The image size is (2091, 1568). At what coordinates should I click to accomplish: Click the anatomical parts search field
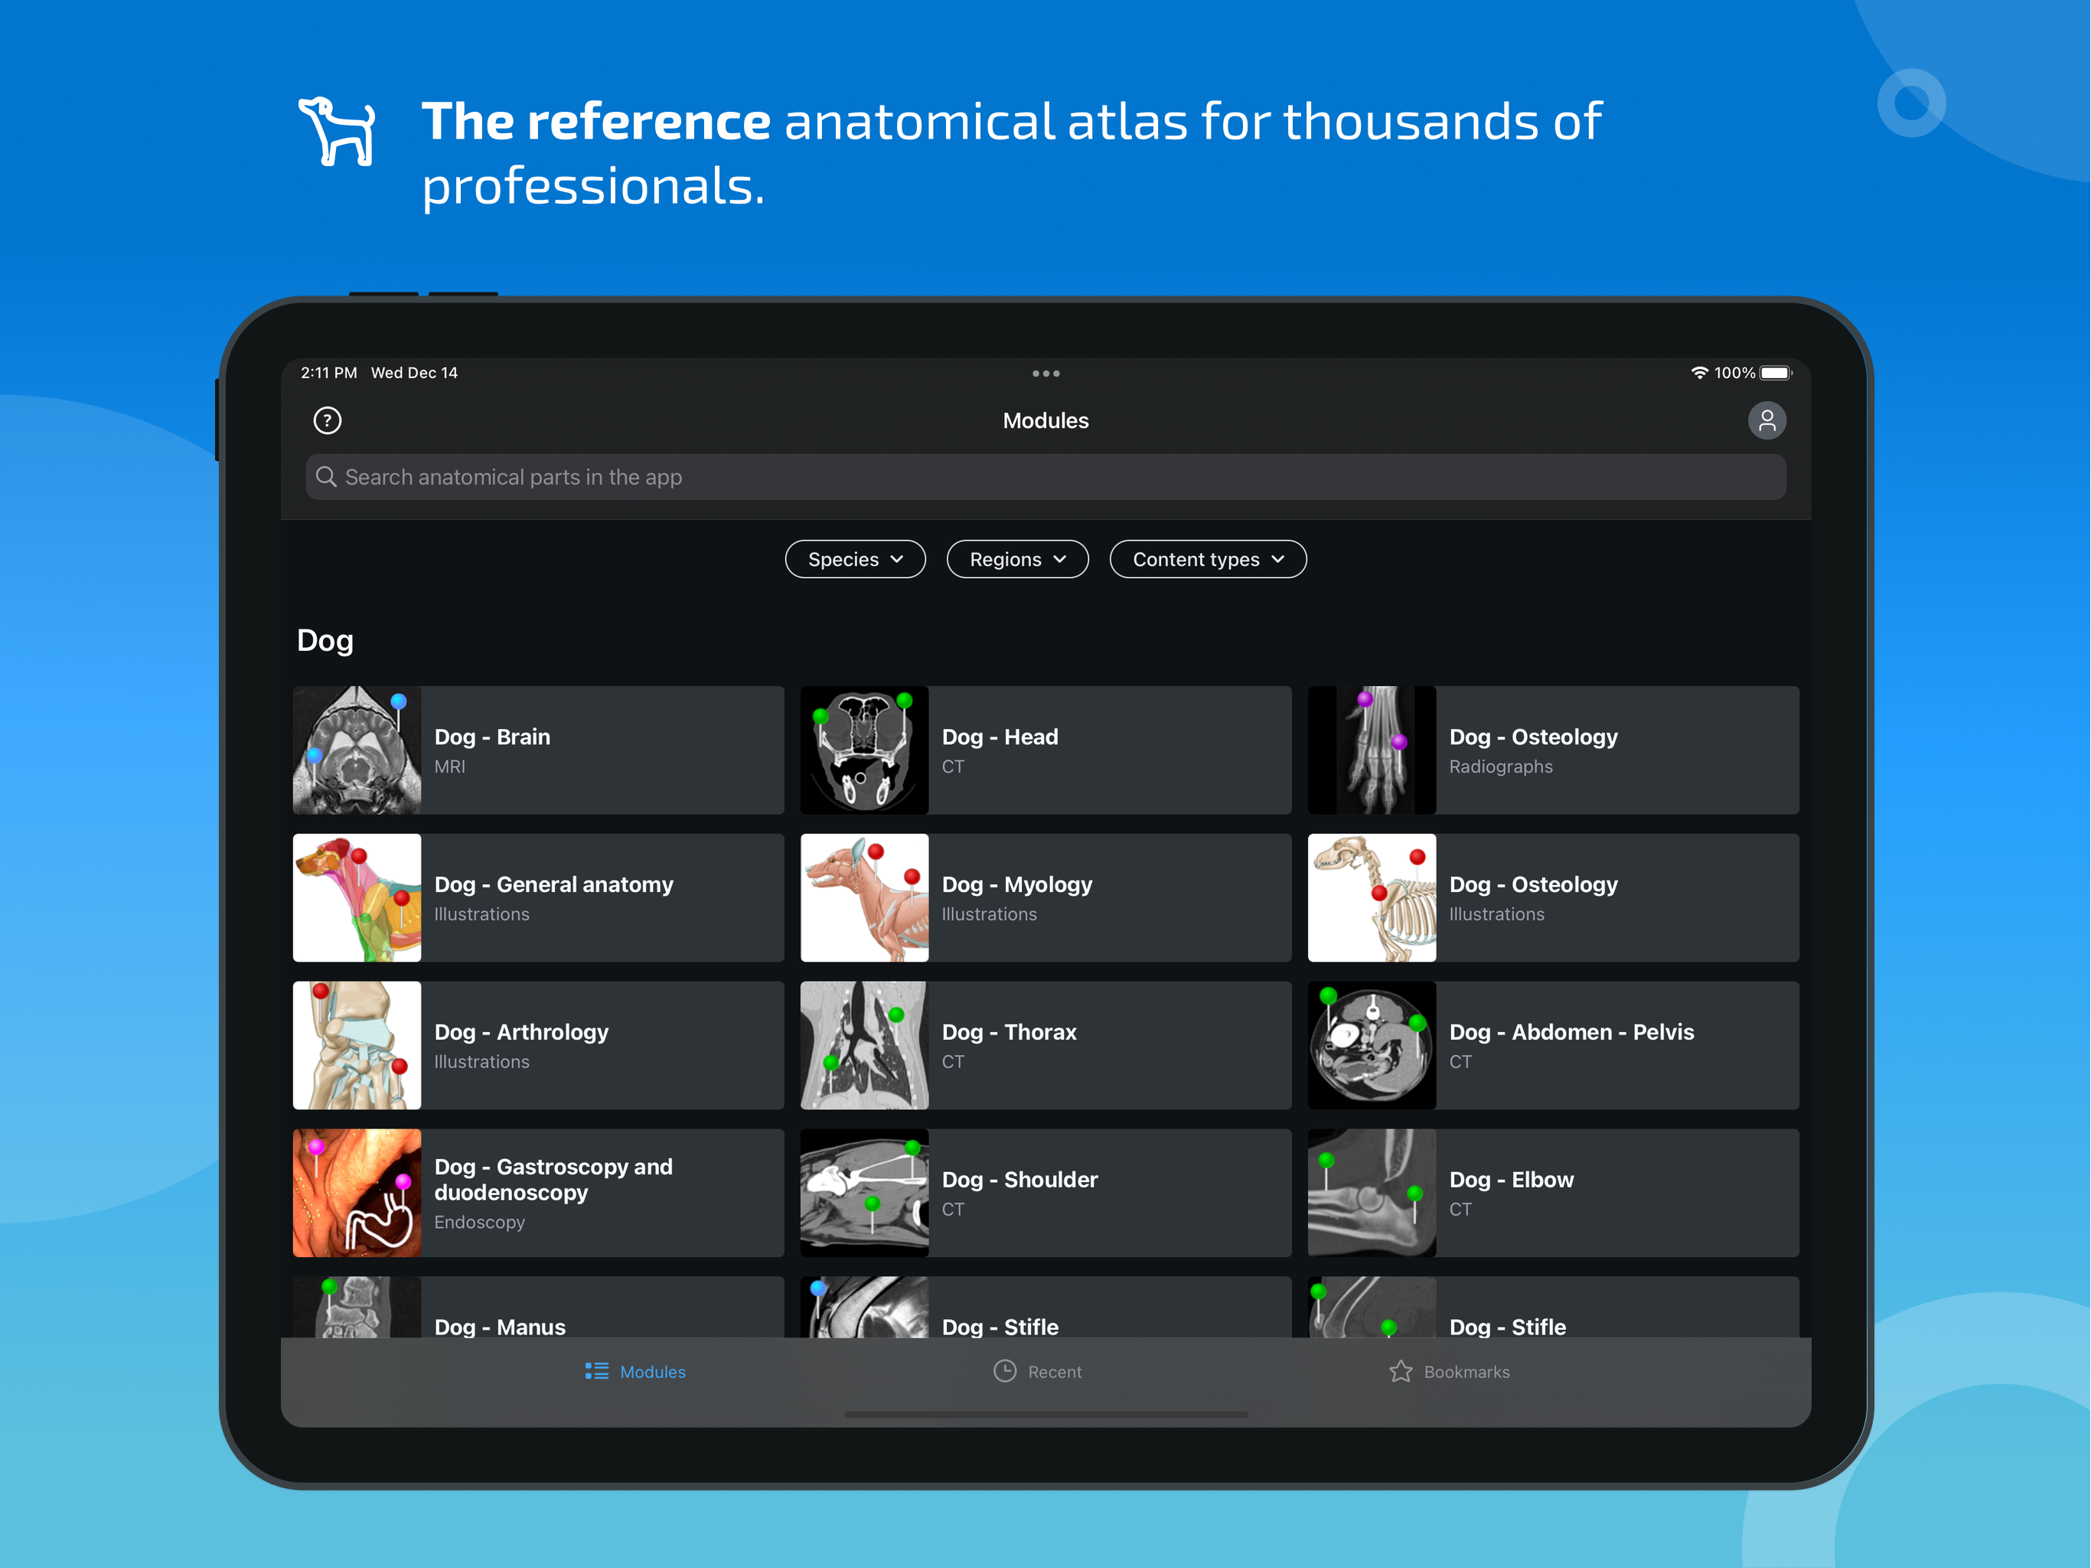click(1045, 477)
